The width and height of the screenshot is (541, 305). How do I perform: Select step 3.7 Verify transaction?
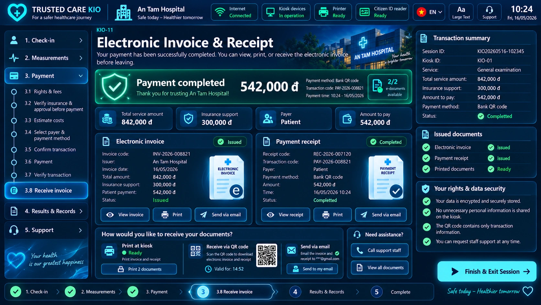coord(48,175)
